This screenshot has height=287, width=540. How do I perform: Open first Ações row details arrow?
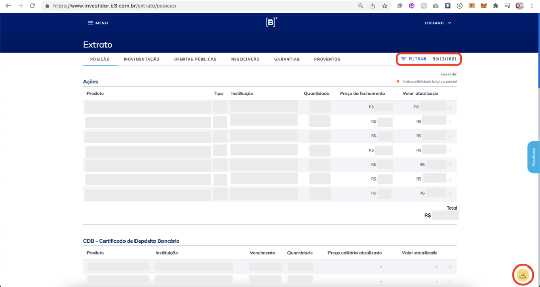tap(449, 107)
